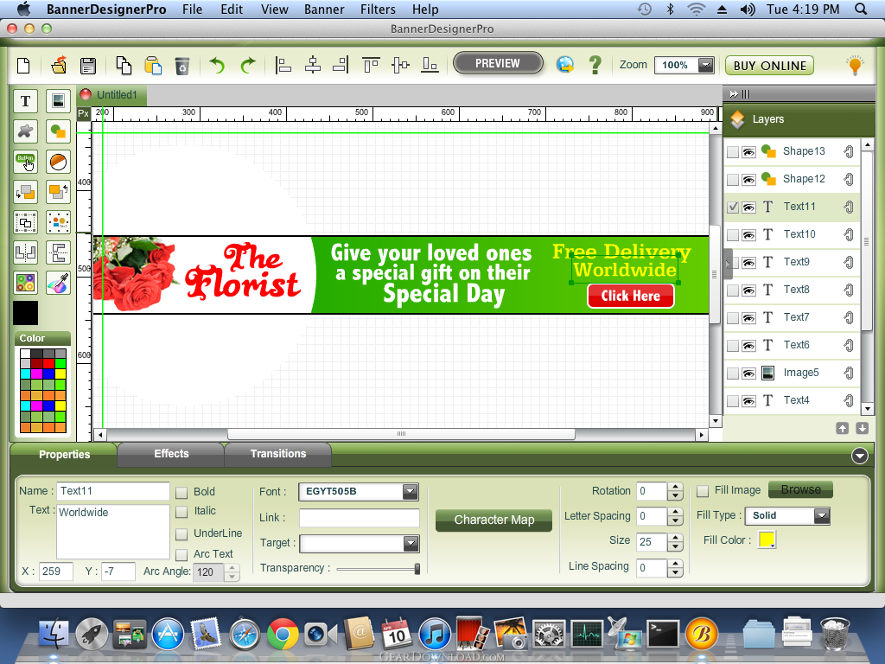This screenshot has height=664, width=885.
Task: Collapse the properties panel round arrow
Action: pos(860,456)
